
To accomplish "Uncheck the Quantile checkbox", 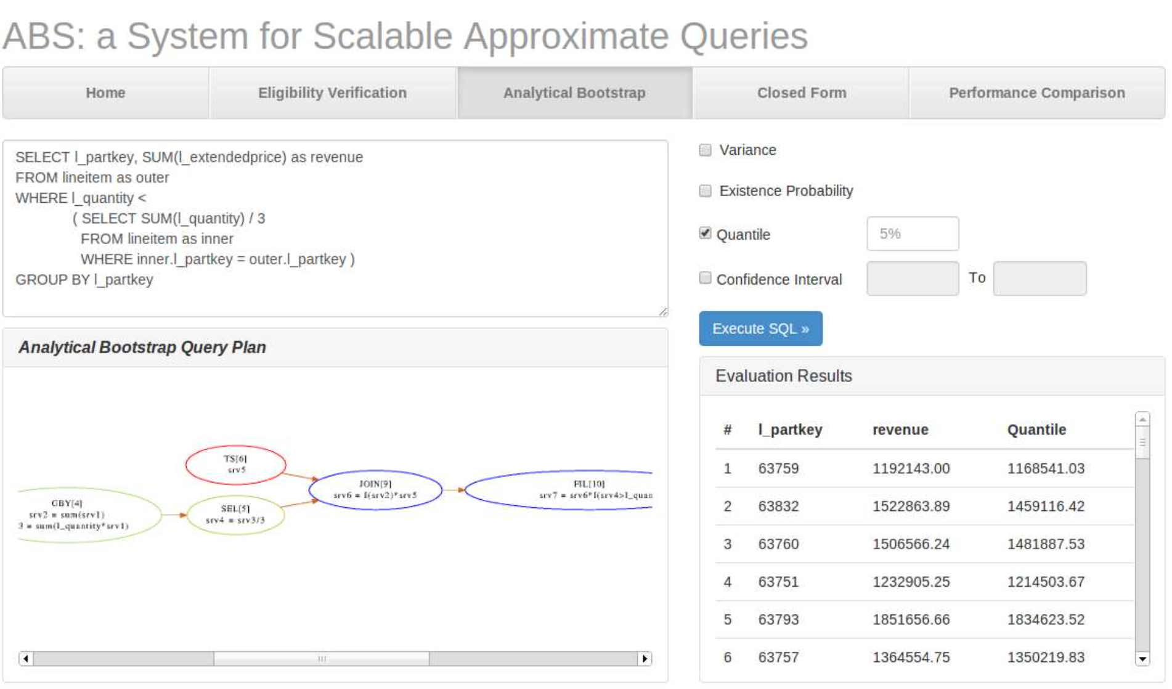I will coord(706,233).
